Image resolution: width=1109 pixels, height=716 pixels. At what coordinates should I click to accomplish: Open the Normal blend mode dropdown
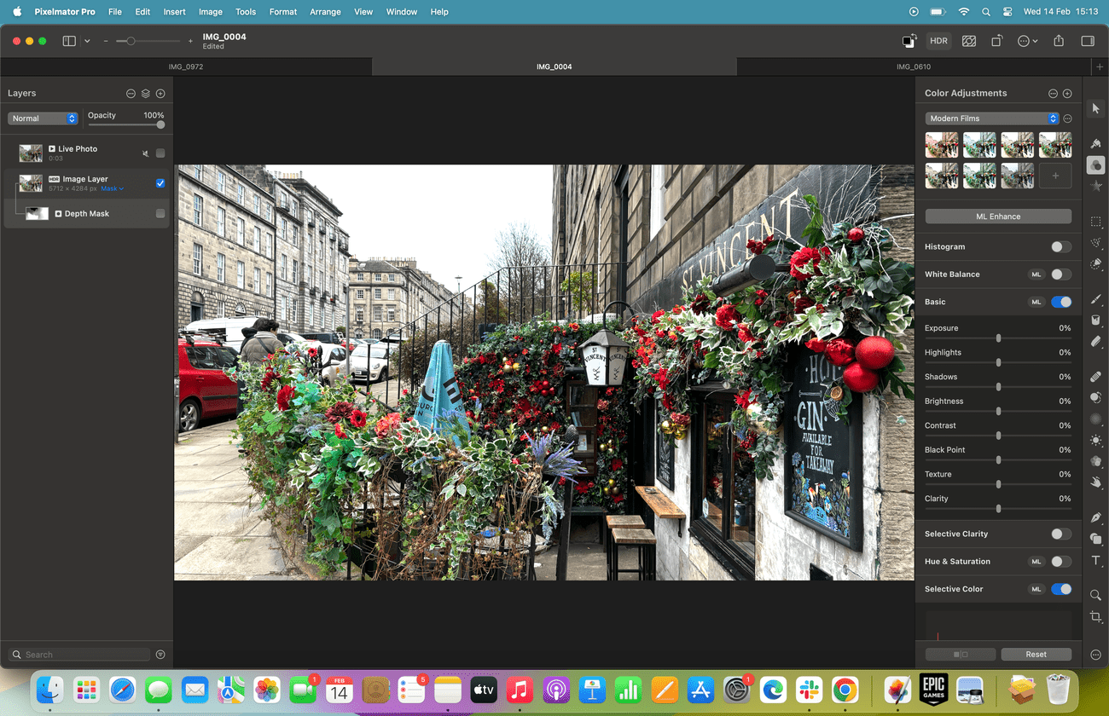click(43, 118)
